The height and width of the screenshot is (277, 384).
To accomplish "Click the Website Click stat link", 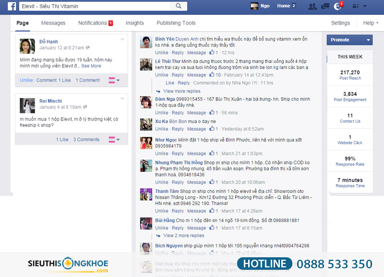I will (x=350, y=143).
